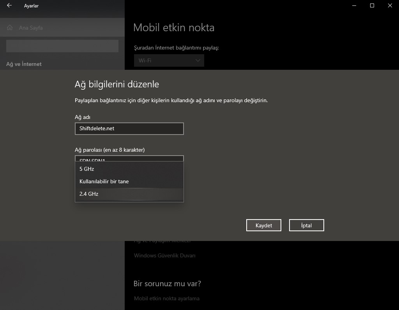The width and height of the screenshot is (399, 310).
Task: Click the settings search box in the sidebar
Action: 62,46
